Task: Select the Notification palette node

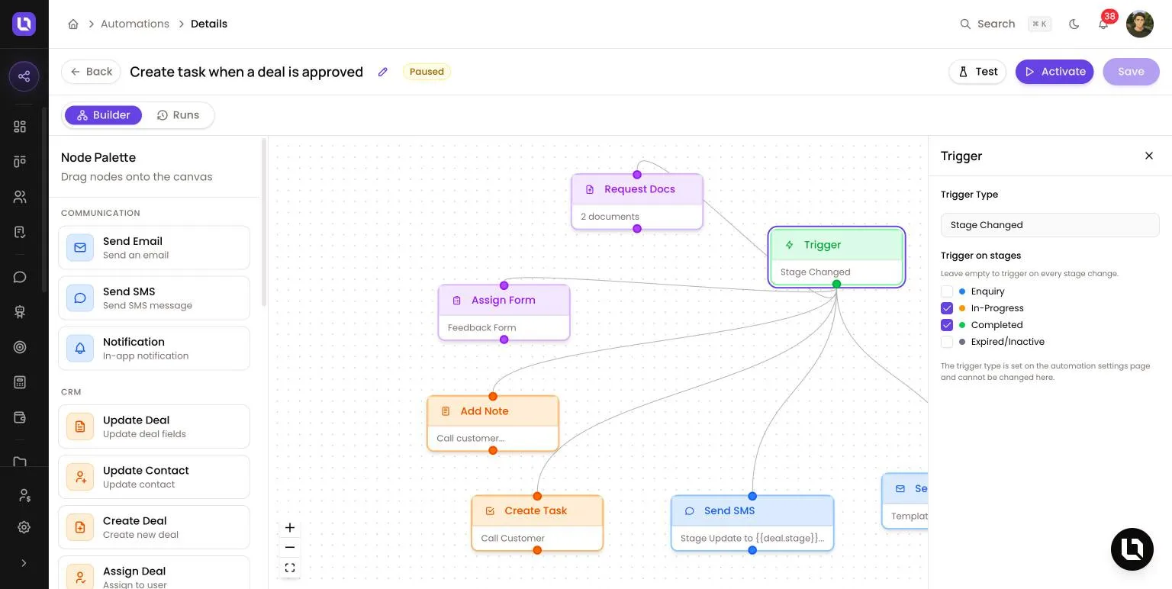Action: (x=154, y=348)
